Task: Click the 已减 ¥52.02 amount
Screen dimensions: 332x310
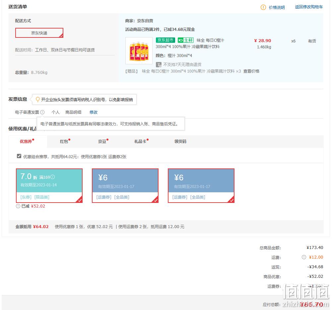Action: tap(38, 206)
